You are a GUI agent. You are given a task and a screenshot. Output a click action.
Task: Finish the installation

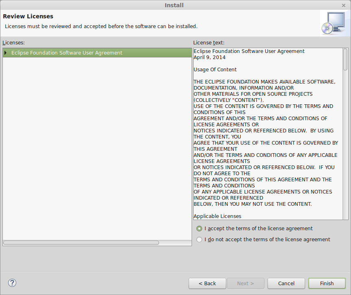327,283
